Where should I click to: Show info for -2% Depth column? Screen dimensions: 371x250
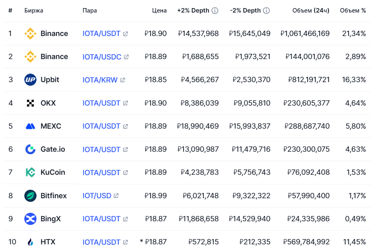(266, 11)
